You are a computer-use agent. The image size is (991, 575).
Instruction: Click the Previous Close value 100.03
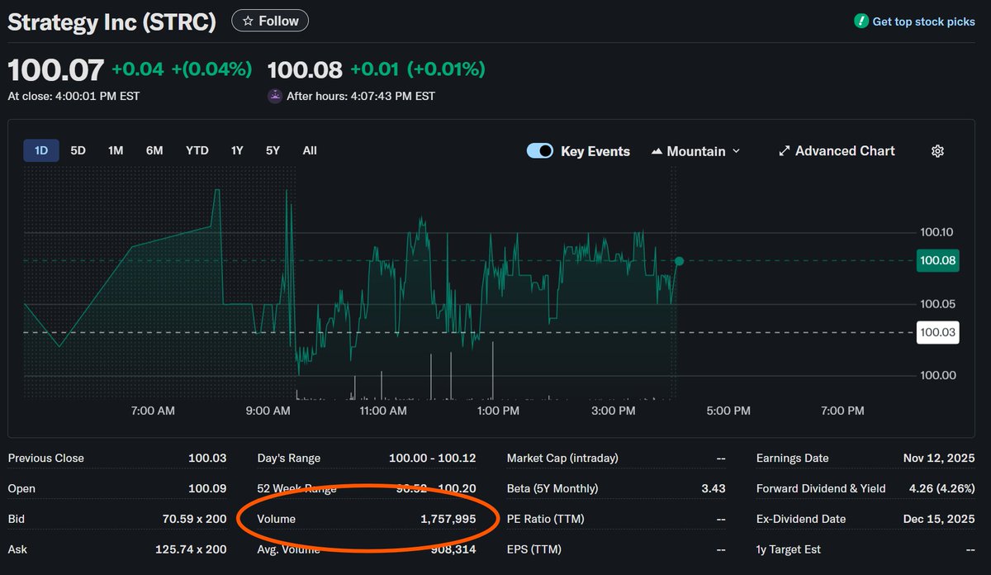click(x=207, y=458)
